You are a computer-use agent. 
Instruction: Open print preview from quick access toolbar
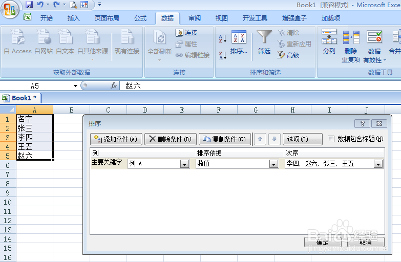pyautogui.click(x=73, y=5)
